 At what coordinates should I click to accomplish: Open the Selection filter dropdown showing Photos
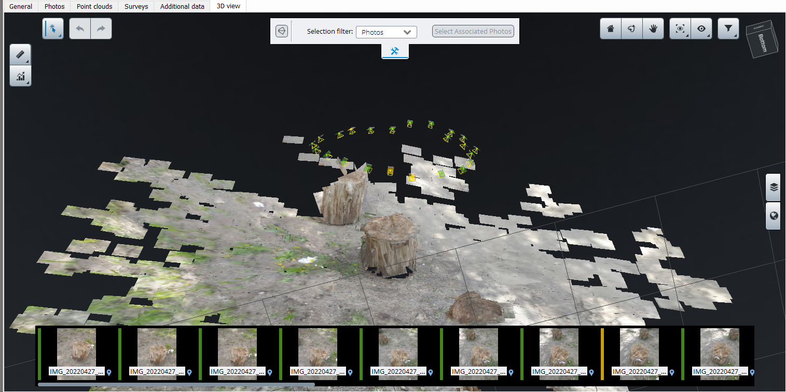[387, 32]
